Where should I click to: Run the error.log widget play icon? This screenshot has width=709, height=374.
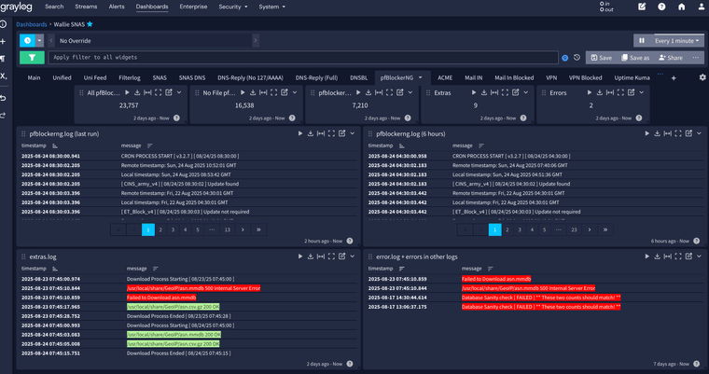646,256
